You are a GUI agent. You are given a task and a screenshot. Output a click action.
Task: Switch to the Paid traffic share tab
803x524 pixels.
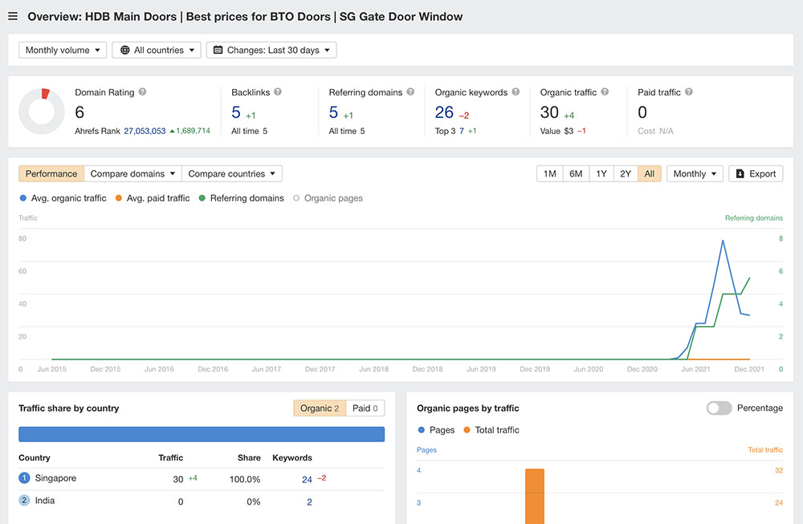click(365, 408)
